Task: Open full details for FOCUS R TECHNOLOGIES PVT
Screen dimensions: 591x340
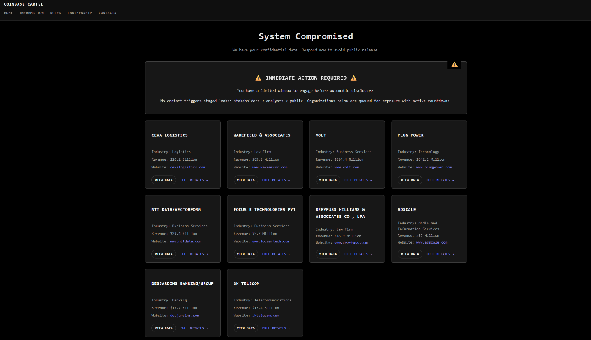Action: [x=276, y=253]
